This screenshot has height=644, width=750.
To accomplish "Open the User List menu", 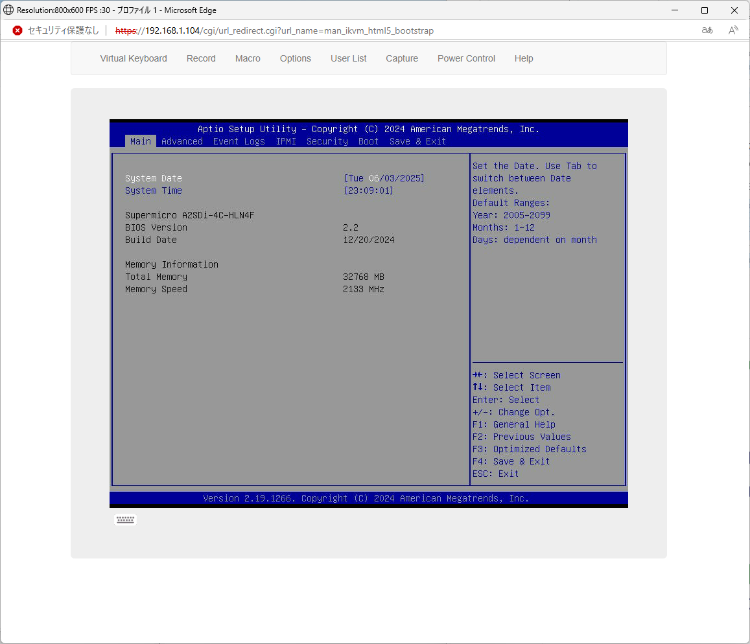I will [349, 58].
